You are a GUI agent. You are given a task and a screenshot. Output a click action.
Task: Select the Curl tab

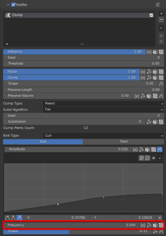pyautogui.click(x=43, y=142)
